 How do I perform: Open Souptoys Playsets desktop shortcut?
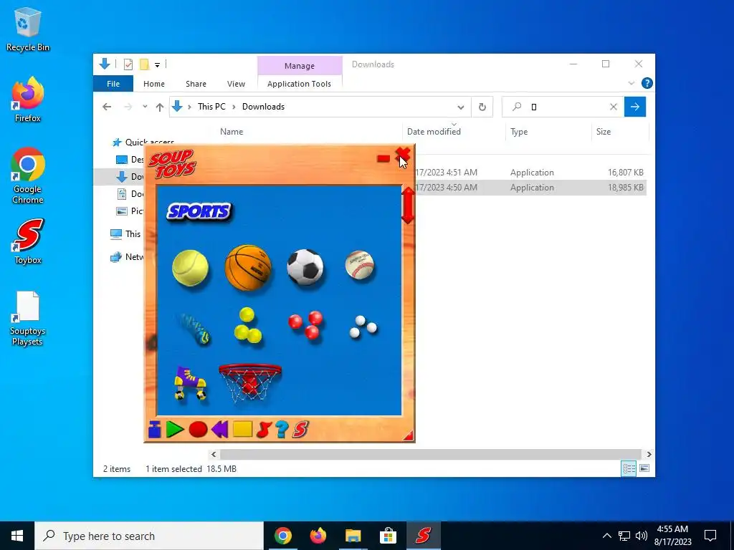point(27,319)
